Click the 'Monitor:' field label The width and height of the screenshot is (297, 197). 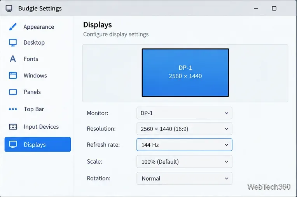(97, 113)
